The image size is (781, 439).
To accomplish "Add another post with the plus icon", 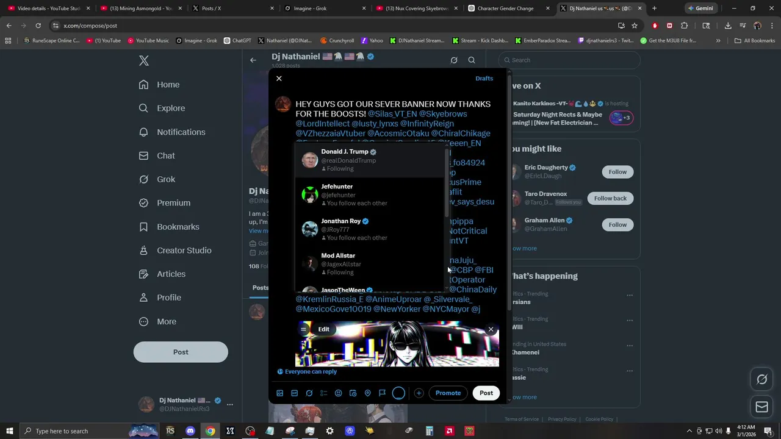I will [419, 393].
